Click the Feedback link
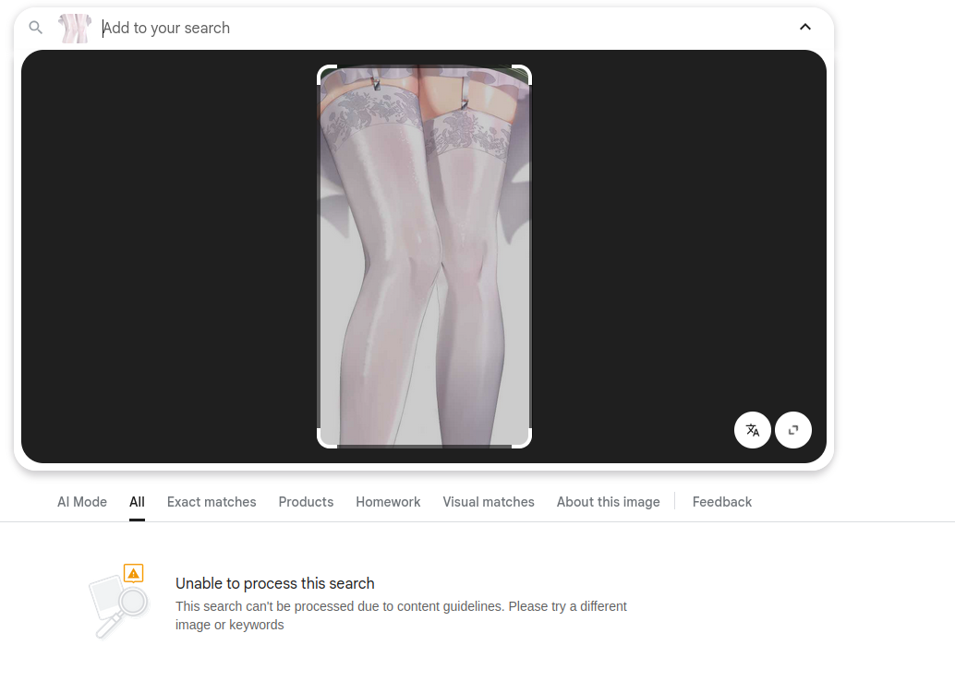This screenshot has width=955, height=681. [721, 502]
